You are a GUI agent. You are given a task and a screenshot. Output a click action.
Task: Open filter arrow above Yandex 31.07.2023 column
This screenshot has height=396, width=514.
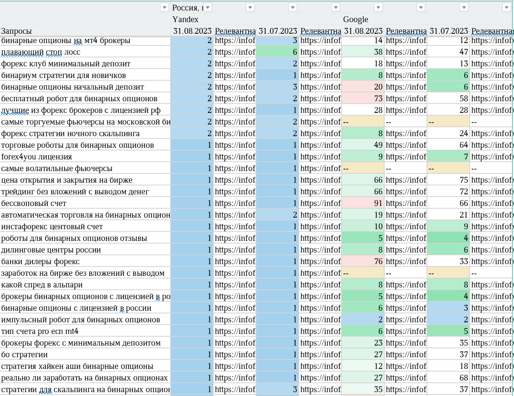coord(293,7)
